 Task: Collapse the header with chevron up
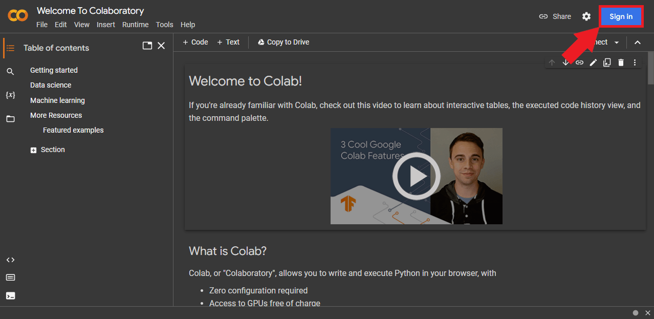coord(638,42)
